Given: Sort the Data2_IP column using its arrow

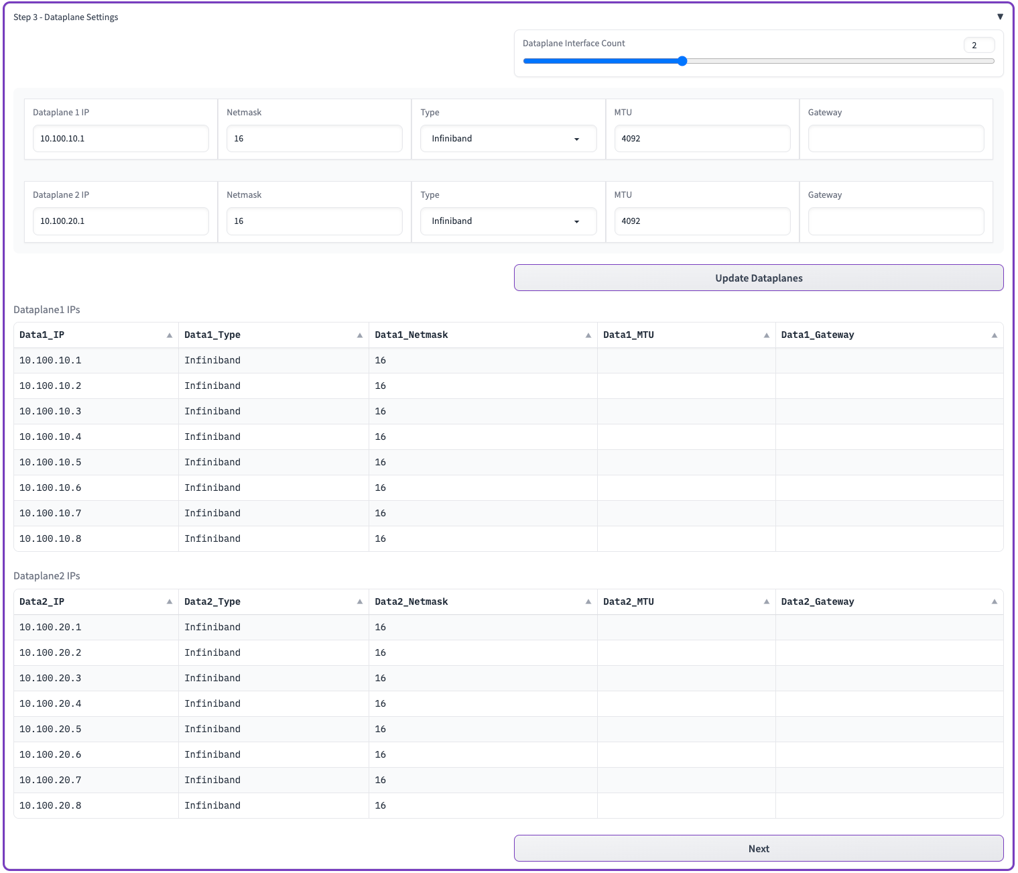Looking at the screenshot, I should pyautogui.click(x=170, y=602).
